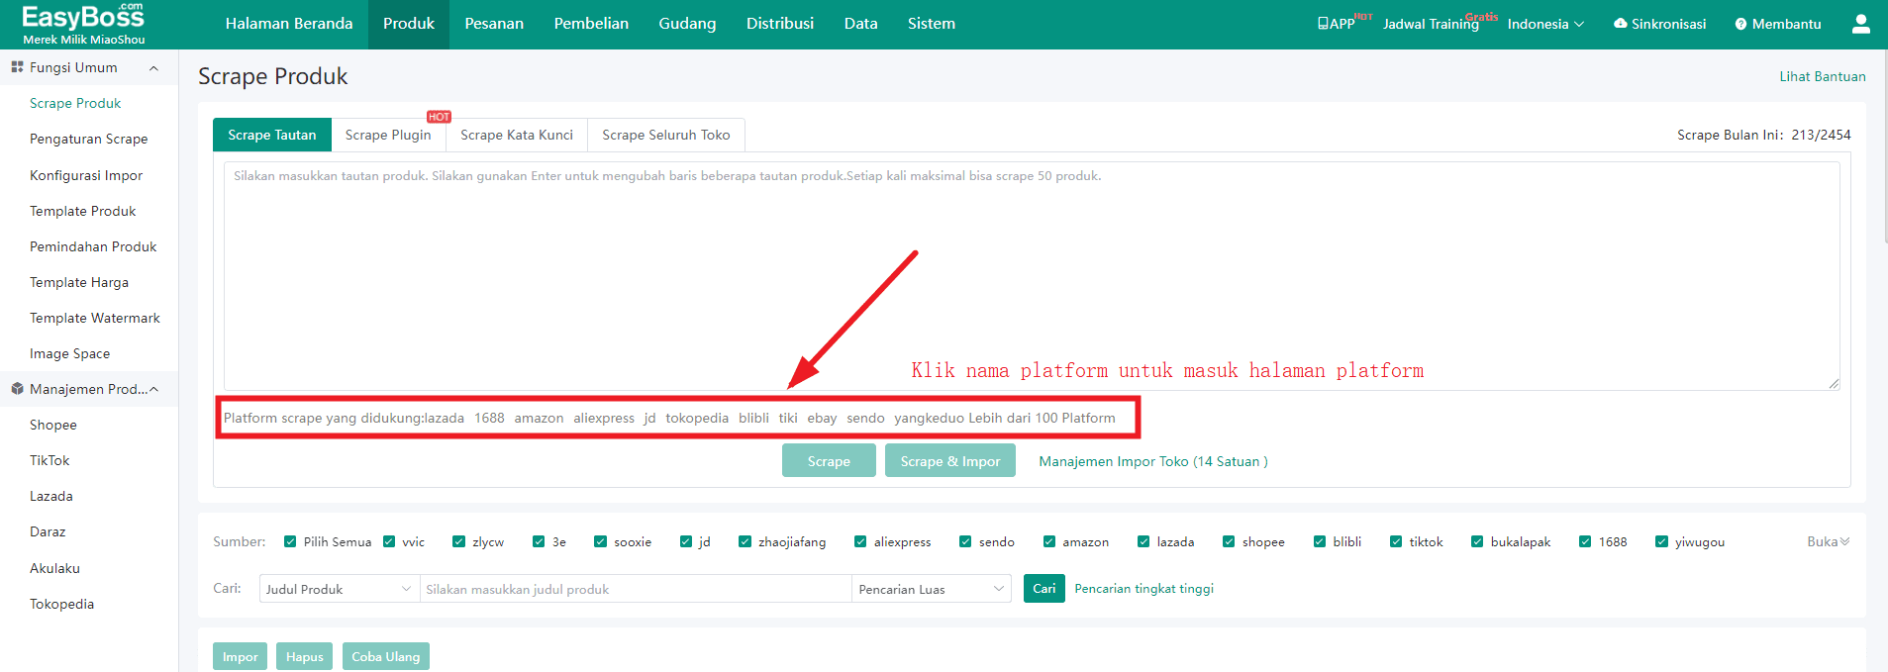Click the Fungsi Umum grid icon
Screen dimensions: 1888x672
(x=17, y=67)
